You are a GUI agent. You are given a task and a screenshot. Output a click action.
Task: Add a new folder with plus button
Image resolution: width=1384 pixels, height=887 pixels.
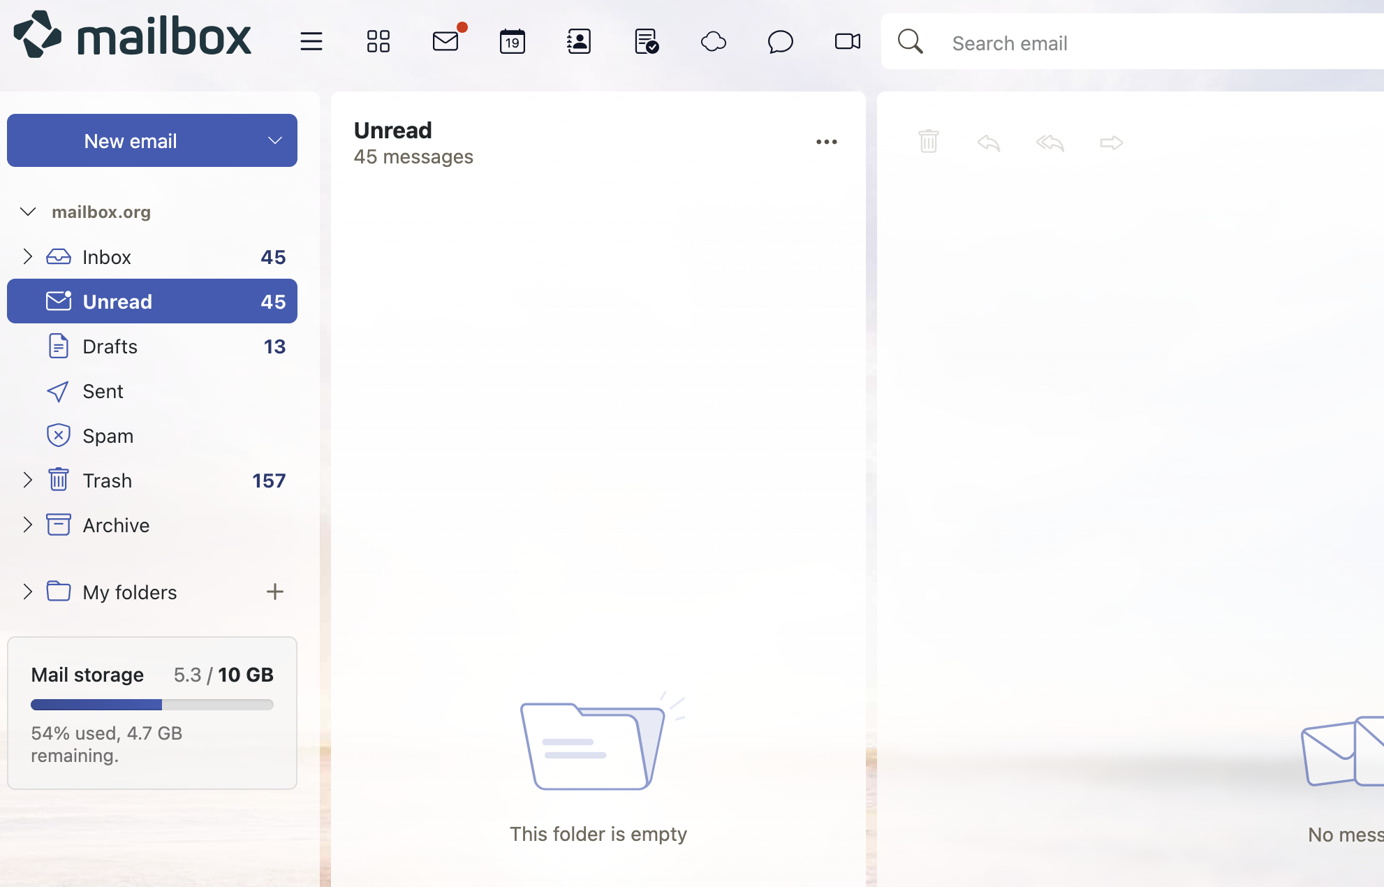point(275,592)
